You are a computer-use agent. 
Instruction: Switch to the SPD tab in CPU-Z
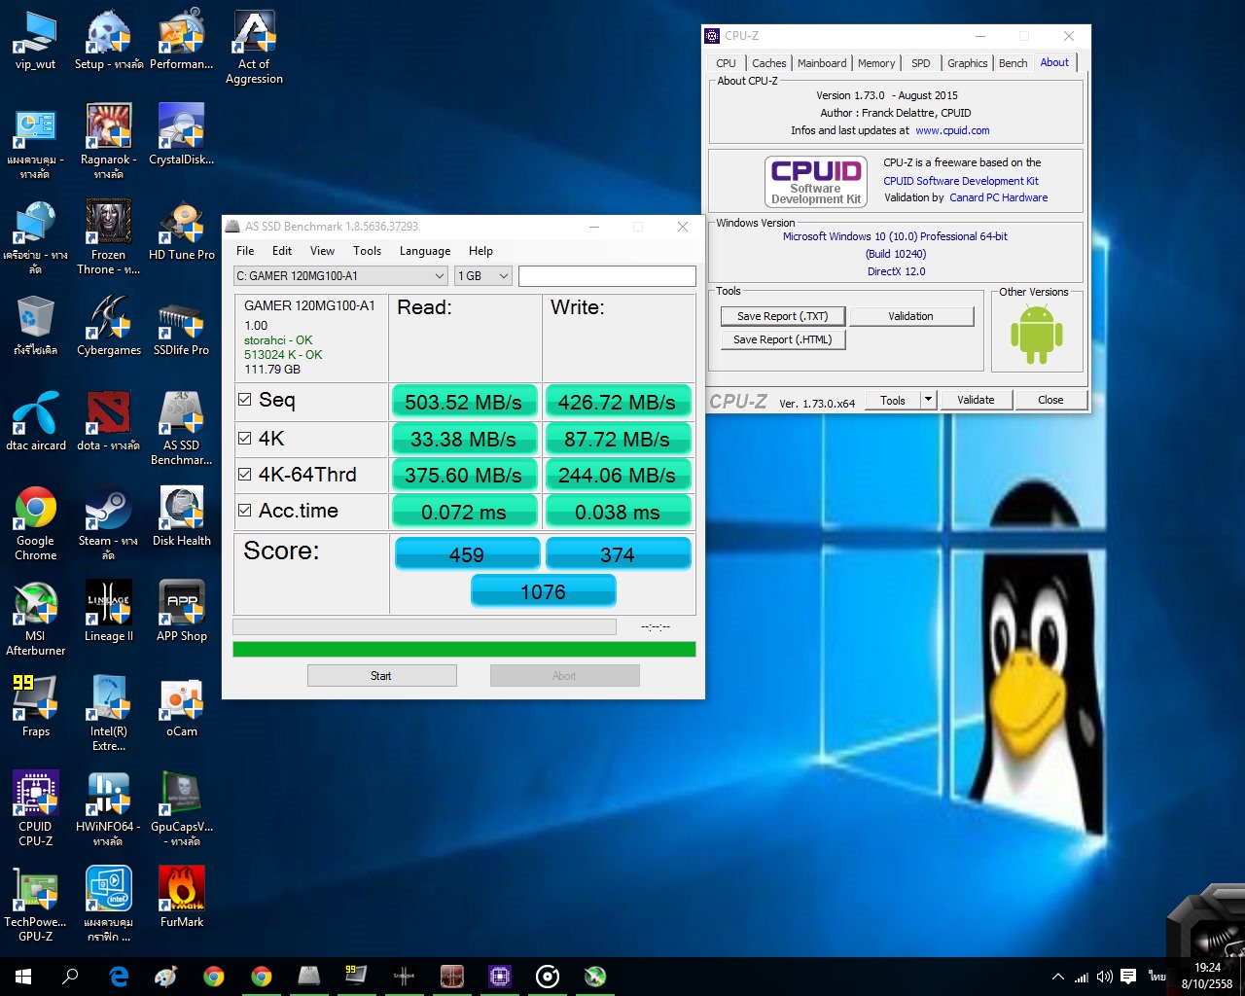[921, 63]
